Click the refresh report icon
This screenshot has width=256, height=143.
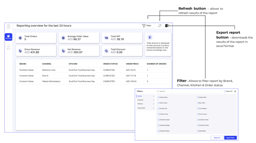(x=160, y=26)
